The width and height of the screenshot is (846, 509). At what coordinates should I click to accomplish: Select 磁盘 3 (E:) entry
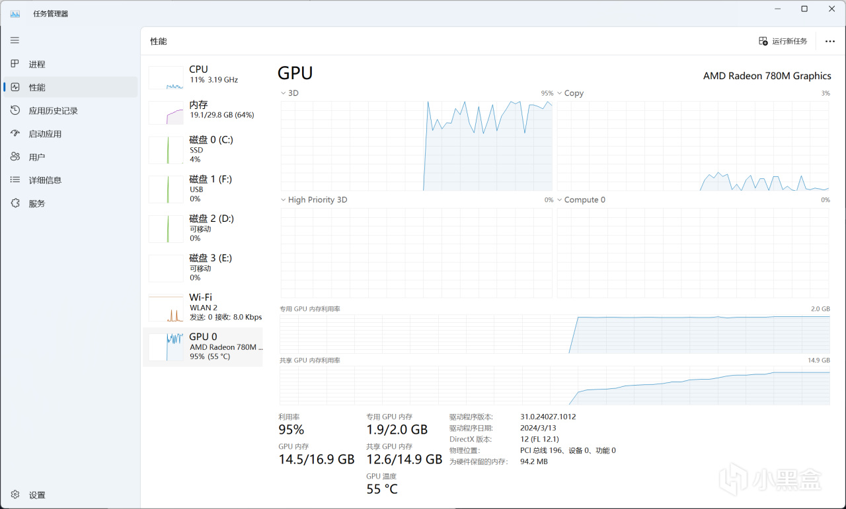pyautogui.click(x=203, y=268)
